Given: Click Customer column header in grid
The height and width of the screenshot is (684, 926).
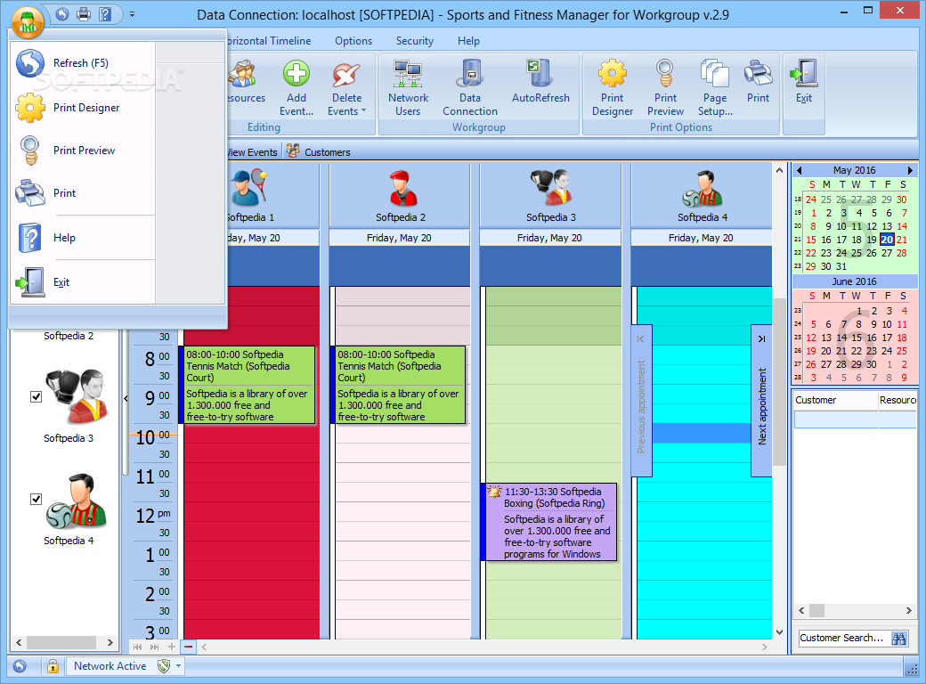Looking at the screenshot, I should (835, 400).
